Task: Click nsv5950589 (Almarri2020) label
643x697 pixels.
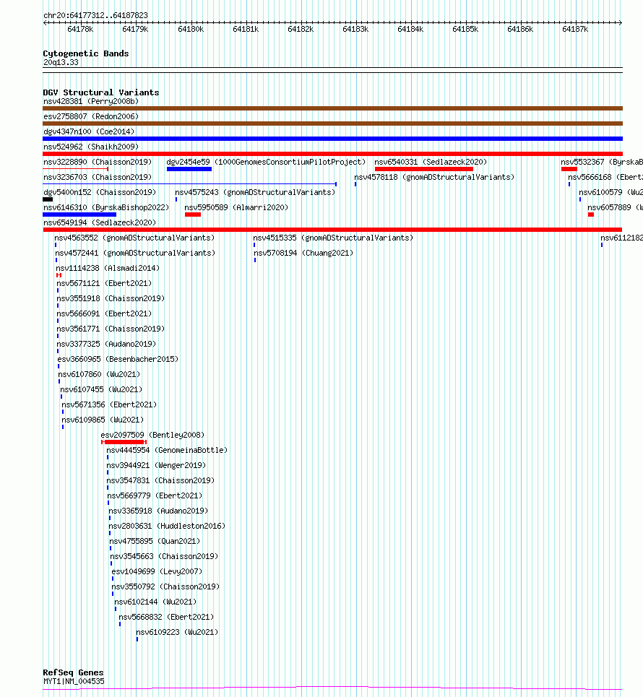Action: pyautogui.click(x=236, y=207)
